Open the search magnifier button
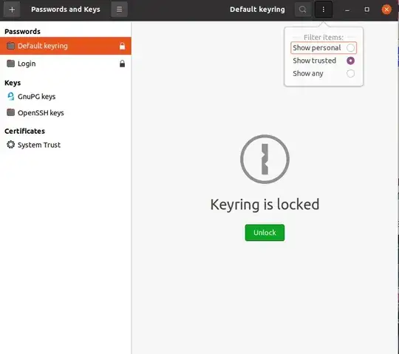This screenshot has height=354, width=399. pos(302,10)
